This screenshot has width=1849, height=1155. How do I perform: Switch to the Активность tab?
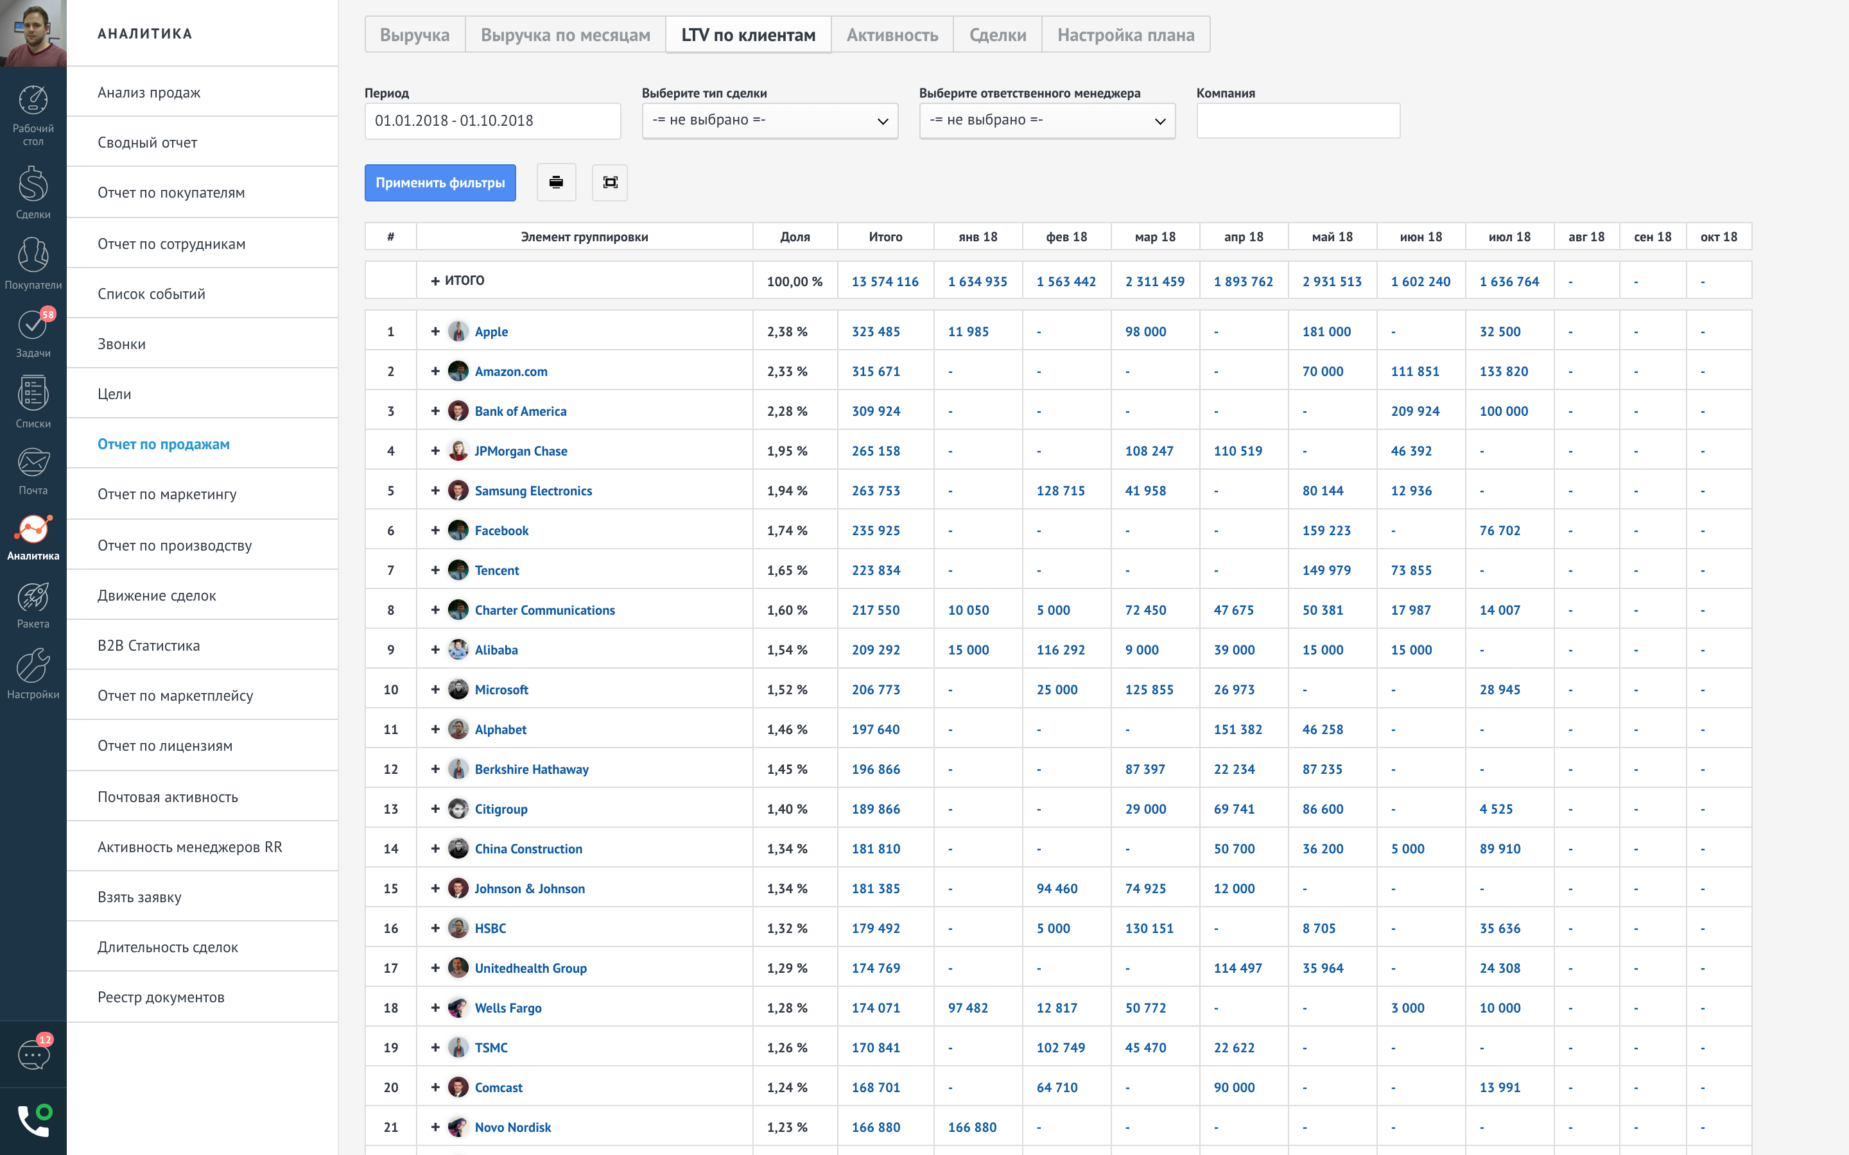click(x=892, y=35)
